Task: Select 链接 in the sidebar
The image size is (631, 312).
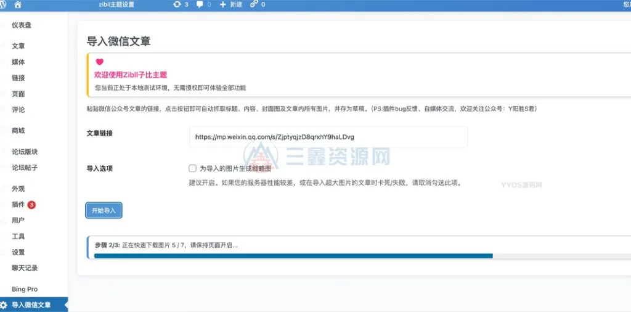Action: pos(18,78)
